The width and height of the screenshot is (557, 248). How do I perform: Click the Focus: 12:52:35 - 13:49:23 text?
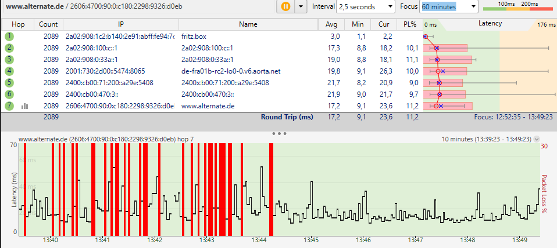click(x=515, y=116)
